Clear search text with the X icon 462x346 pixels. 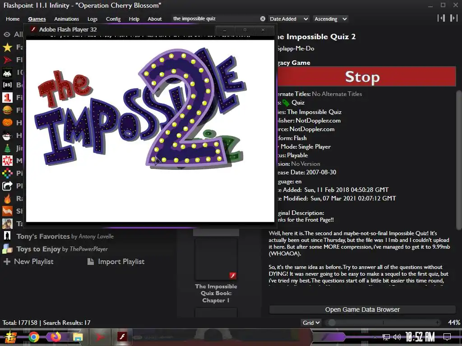263,19
